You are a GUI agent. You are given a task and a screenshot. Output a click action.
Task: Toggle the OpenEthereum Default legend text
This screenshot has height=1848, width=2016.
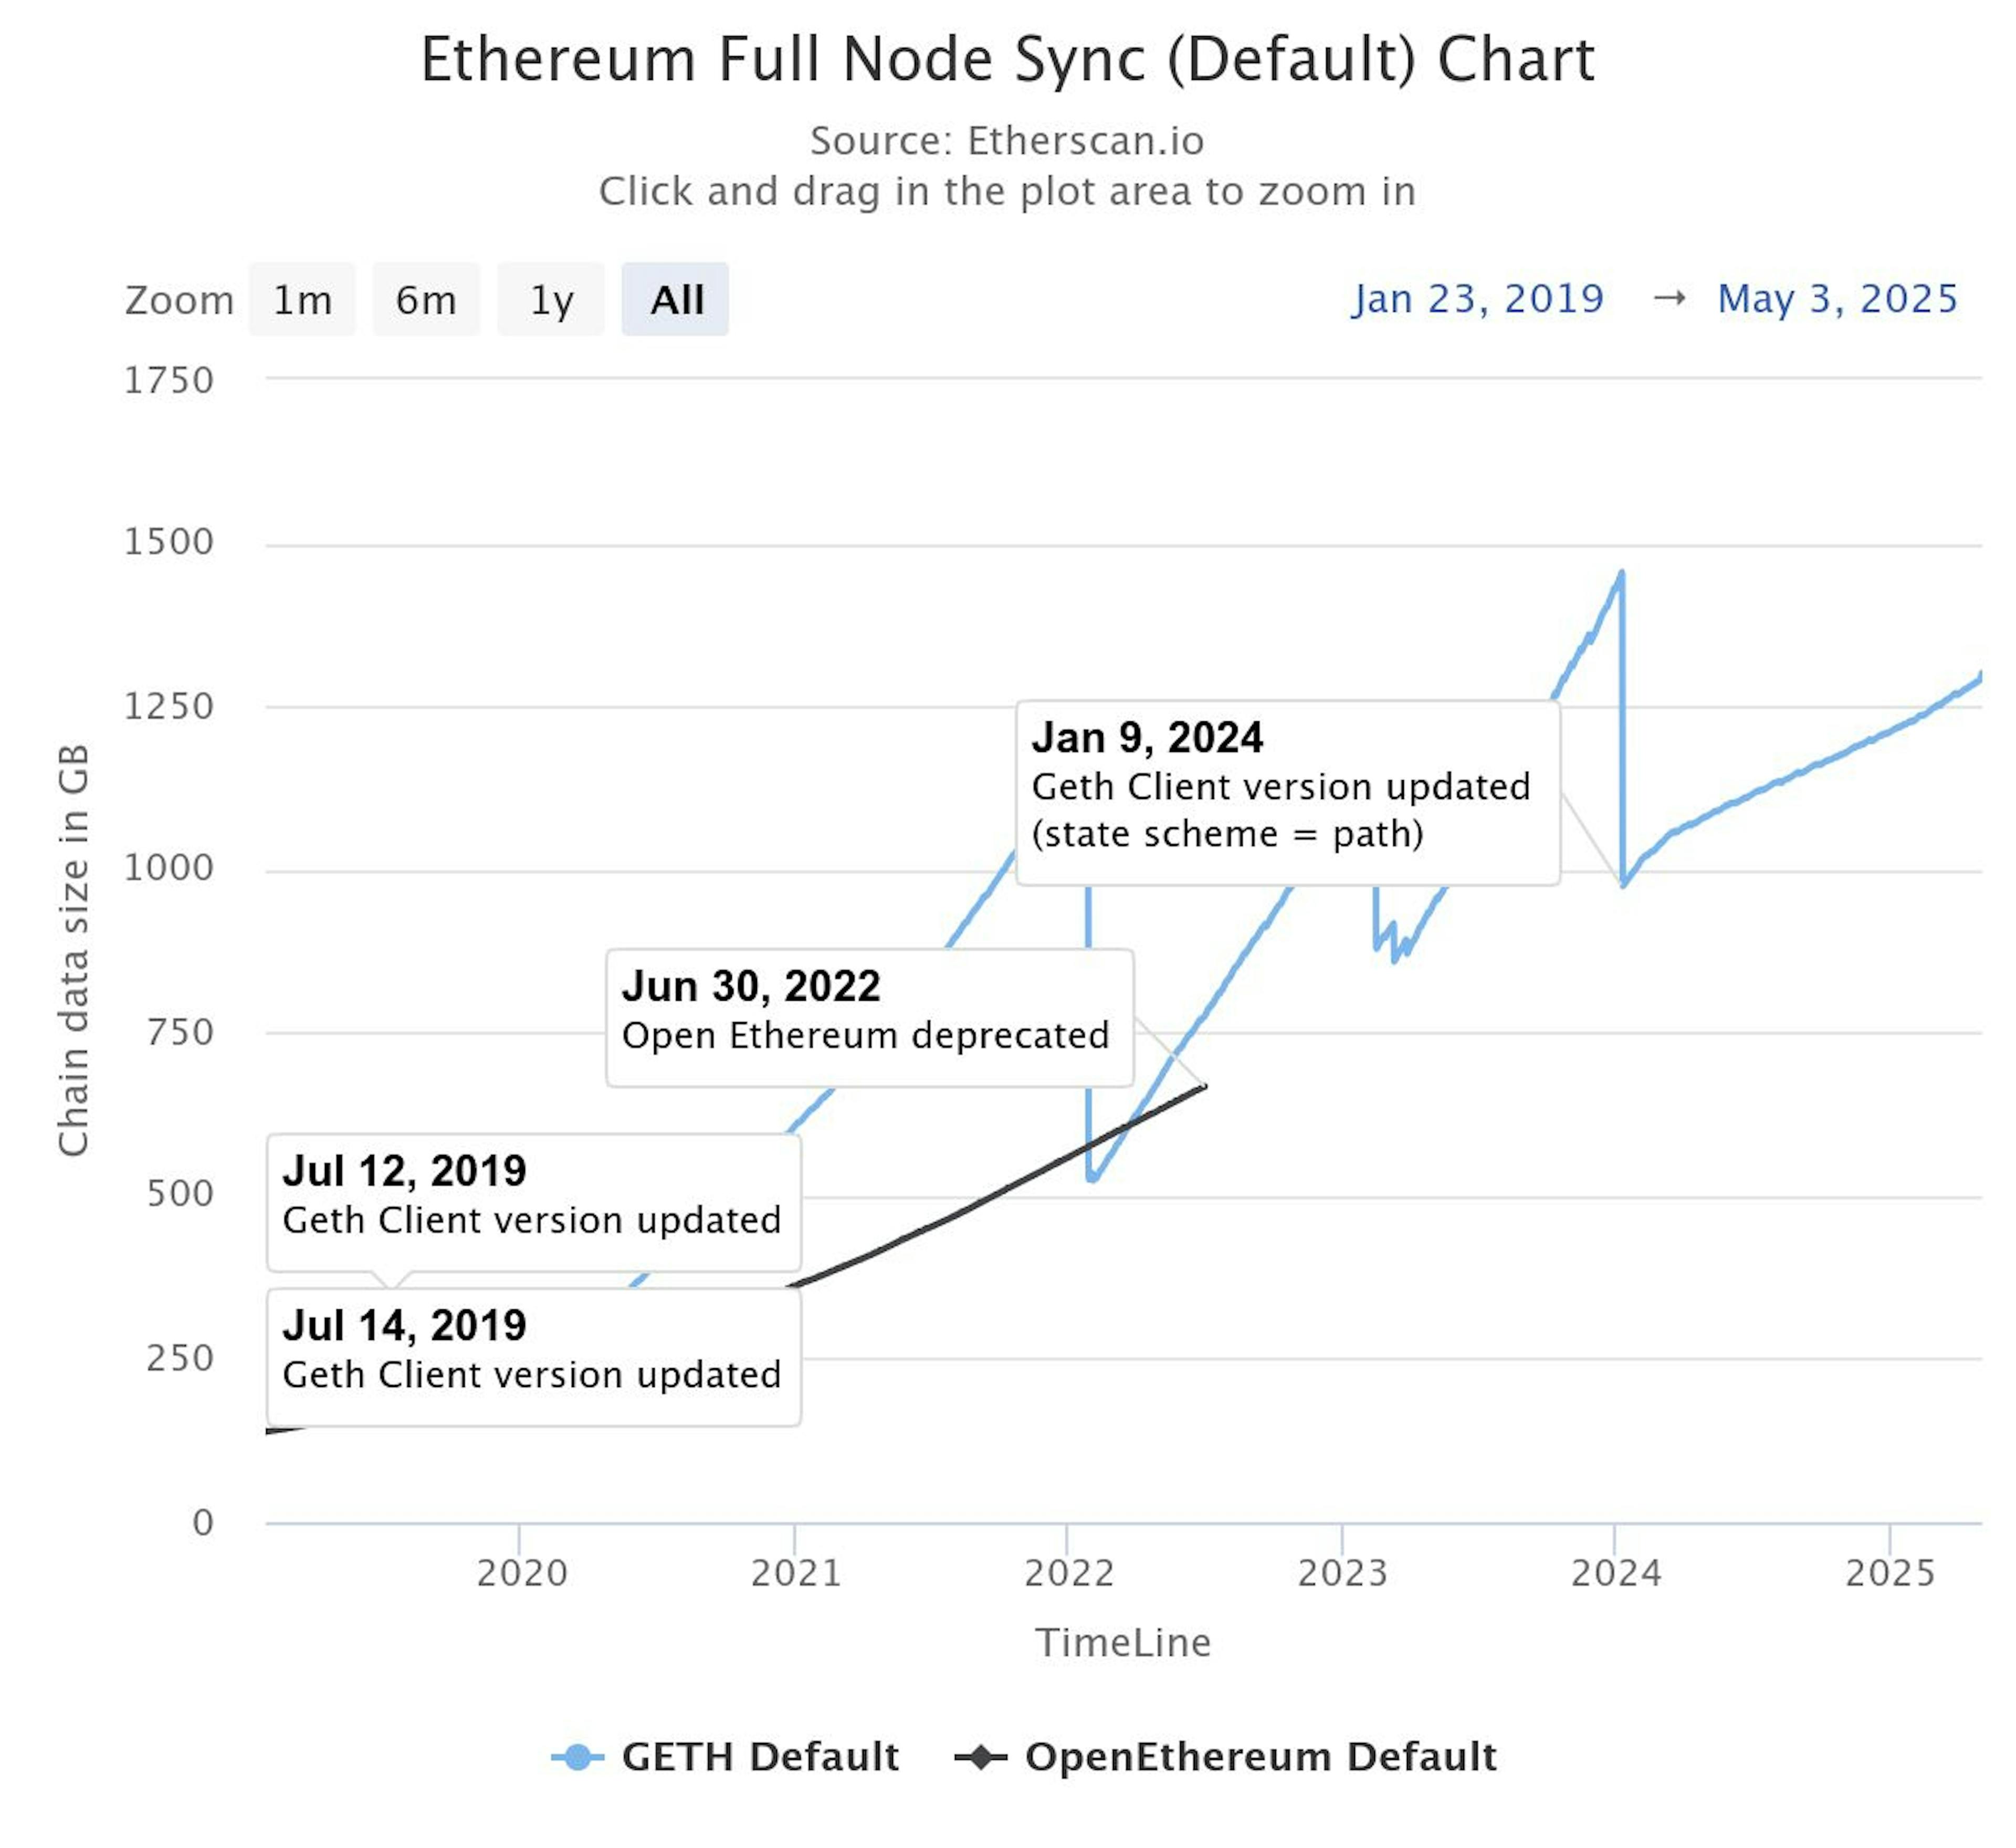(x=1260, y=1756)
